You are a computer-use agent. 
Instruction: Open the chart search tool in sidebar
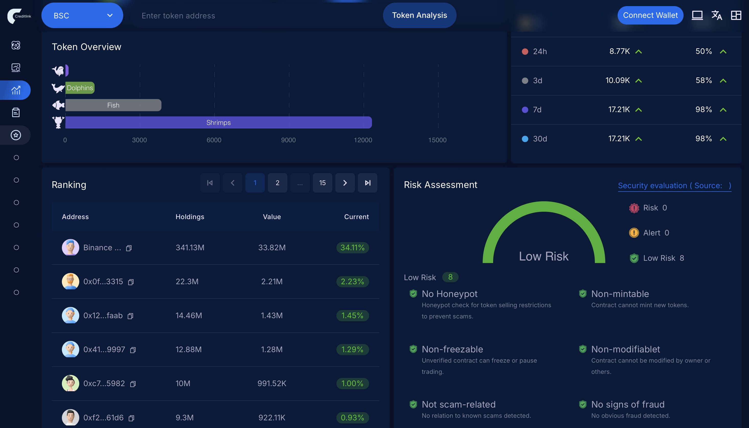pos(16,68)
